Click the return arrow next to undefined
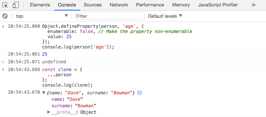 pos(3,62)
